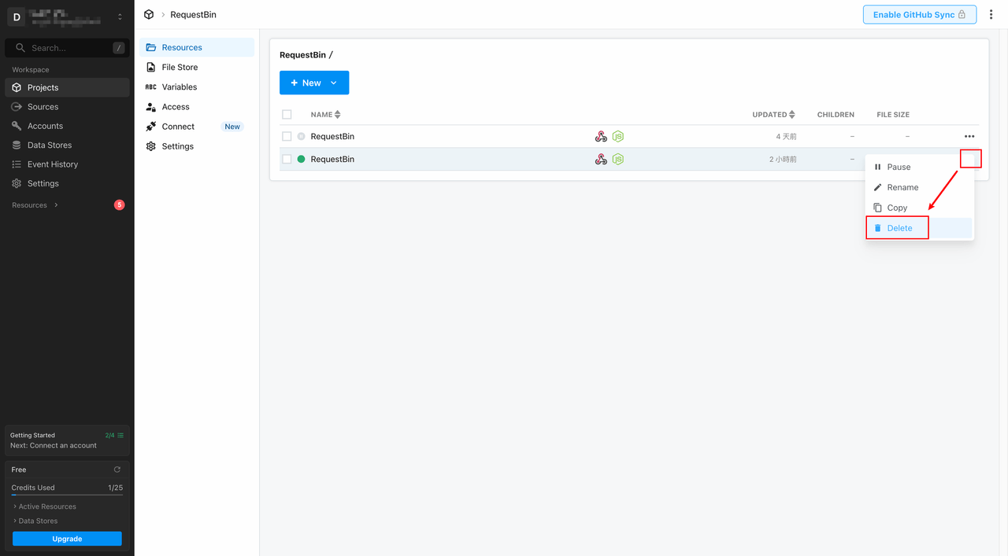Click the slash shortcut icon in search box

pyautogui.click(x=118, y=48)
